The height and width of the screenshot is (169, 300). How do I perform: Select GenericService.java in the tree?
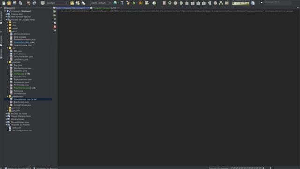[x=22, y=45]
